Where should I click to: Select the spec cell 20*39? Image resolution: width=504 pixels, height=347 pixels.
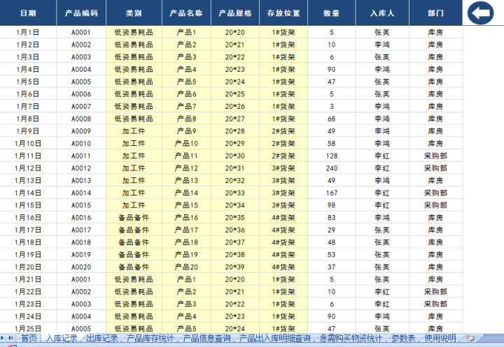[235, 267]
